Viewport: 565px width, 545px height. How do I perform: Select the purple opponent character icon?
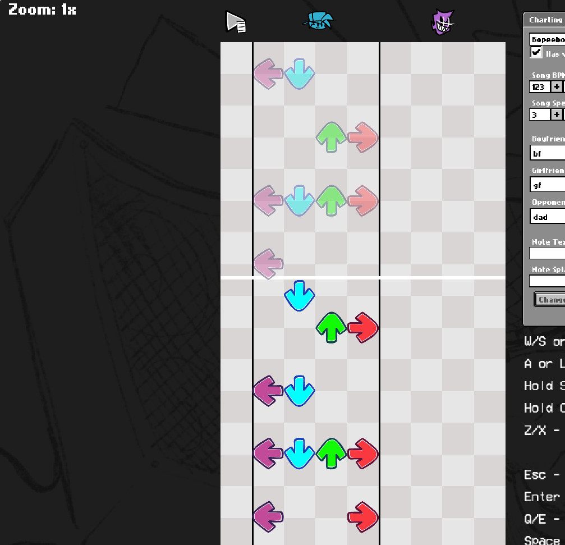click(x=443, y=22)
